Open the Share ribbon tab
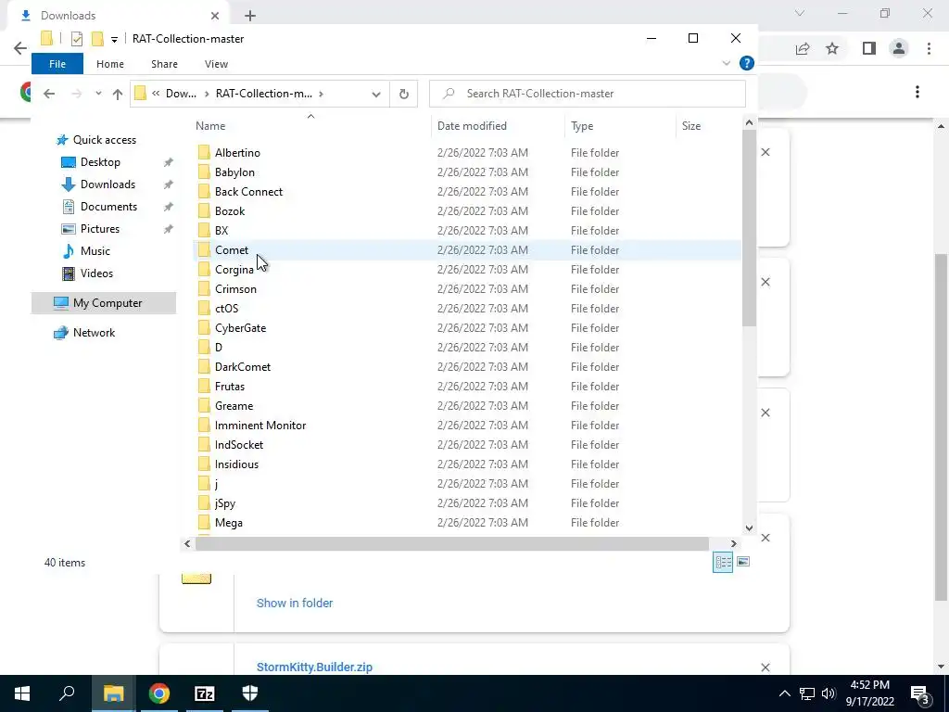This screenshot has height=712, width=949. [165, 64]
